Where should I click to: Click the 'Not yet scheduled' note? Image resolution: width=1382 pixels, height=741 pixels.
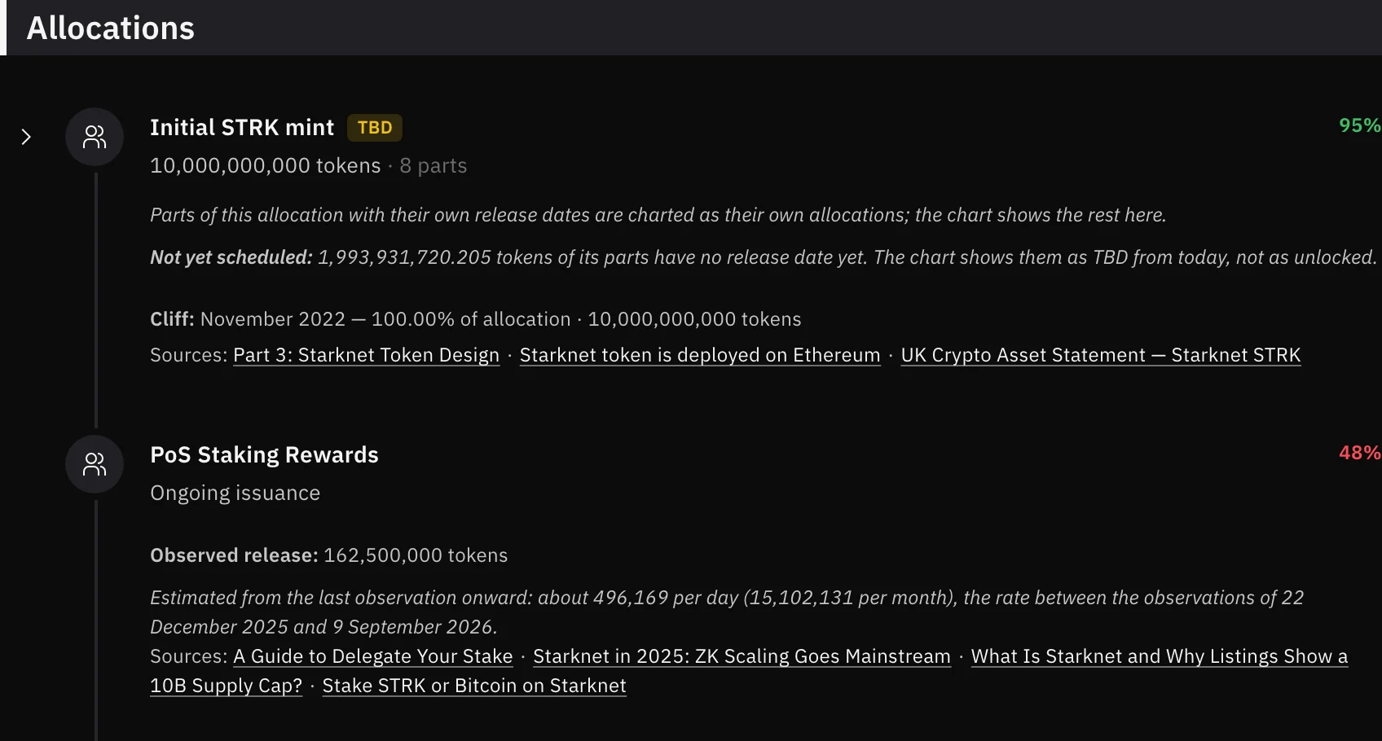click(764, 257)
